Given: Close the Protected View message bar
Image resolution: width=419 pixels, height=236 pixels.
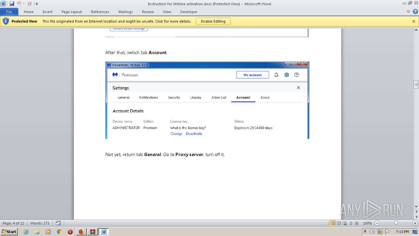Looking at the screenshot, I should 414,21.
